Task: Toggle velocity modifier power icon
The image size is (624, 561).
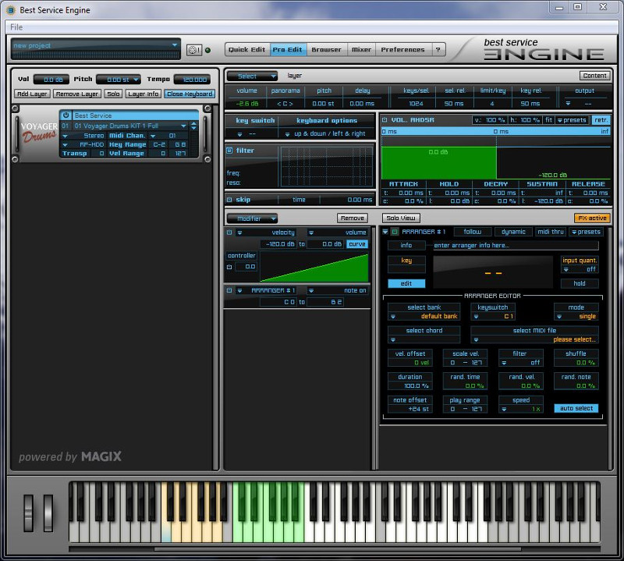Action: pyautogui.click(x=229, y=232)
